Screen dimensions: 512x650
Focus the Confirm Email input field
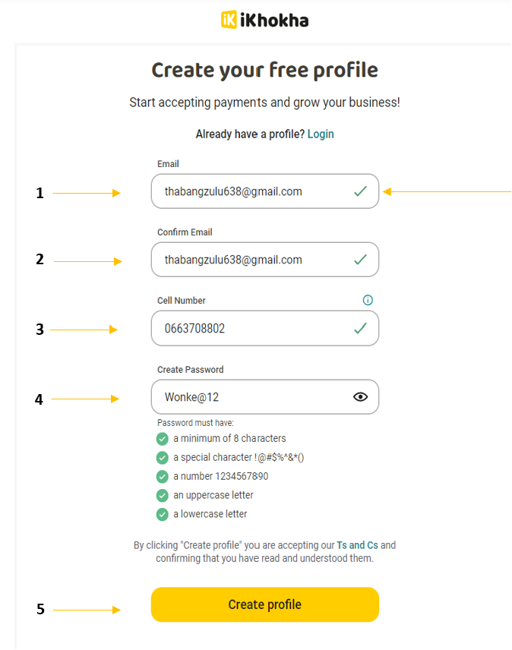tap(265, 260)
